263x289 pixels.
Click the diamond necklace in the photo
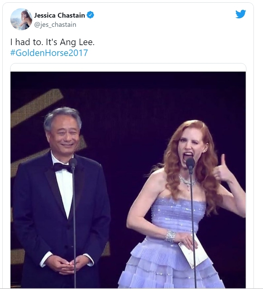tap(187, 182)
